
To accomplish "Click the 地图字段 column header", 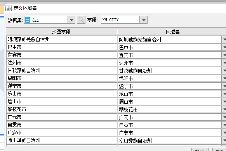I will click(61, 32).
